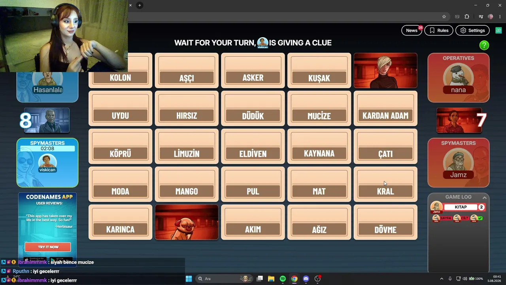This screenshot has width=506, height=285.
Task: Select the MODA word card
Action: click(x=121, y=184)
